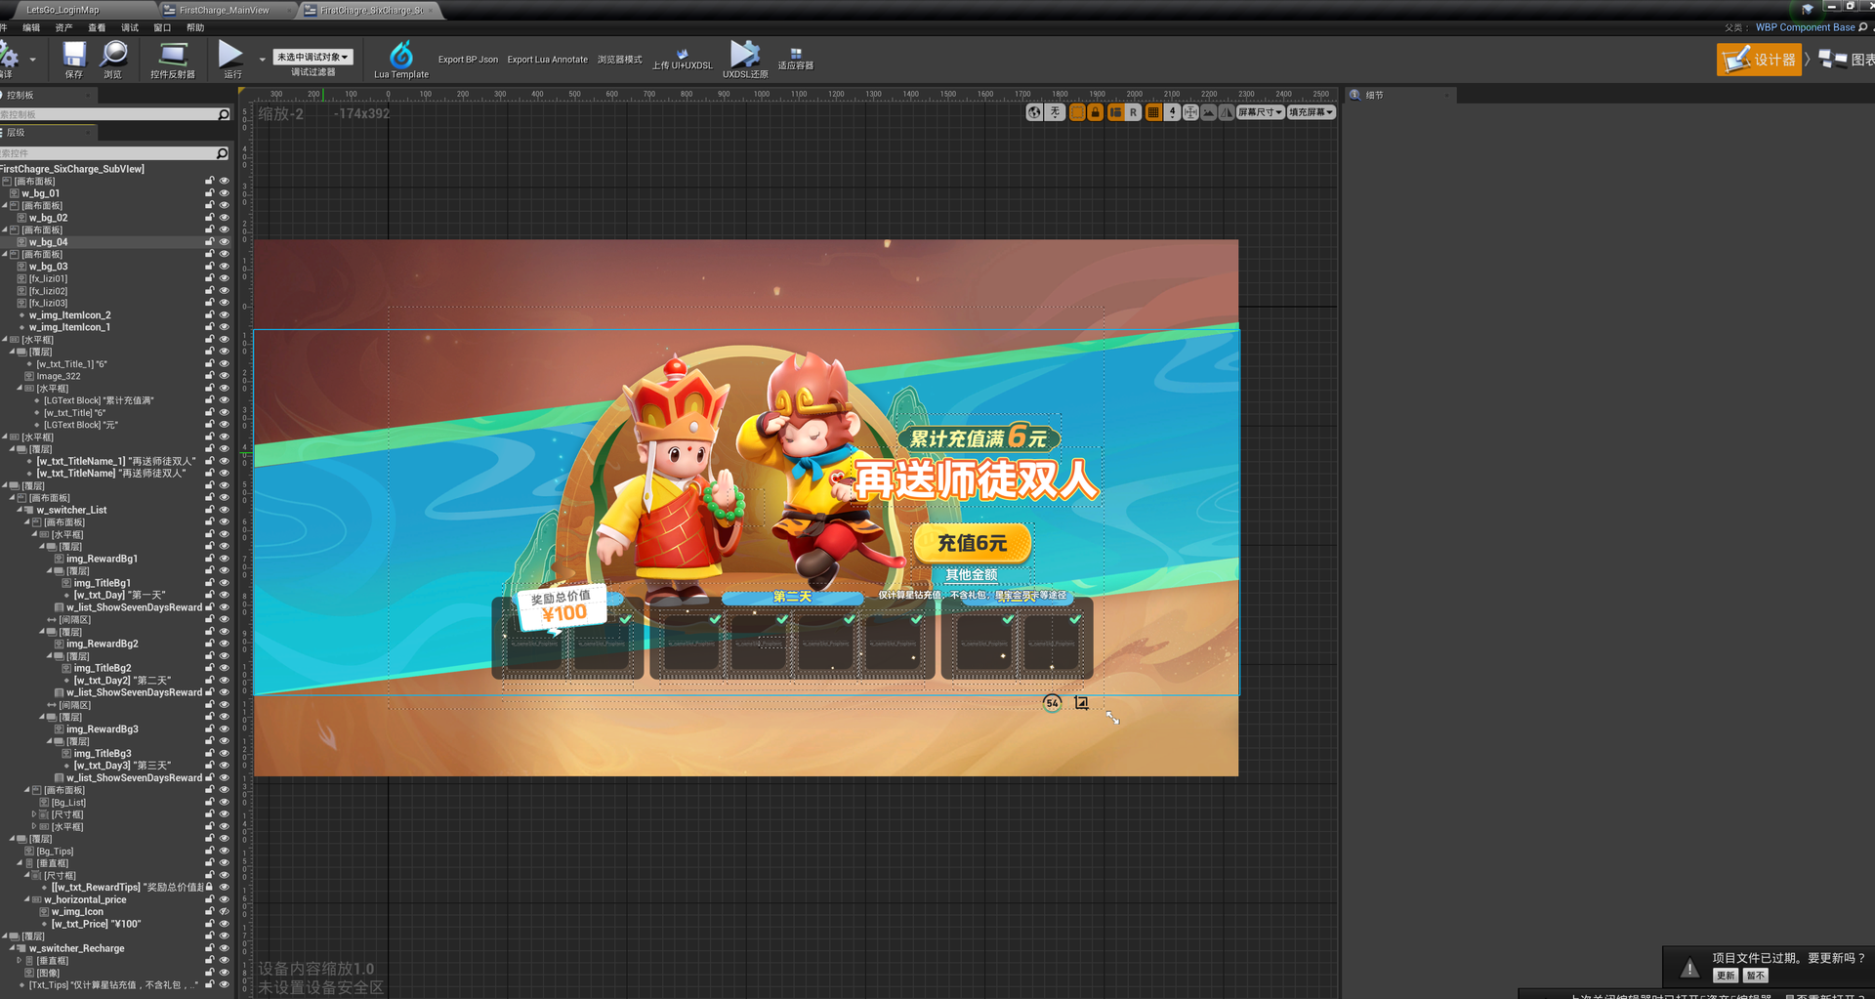The width and height of the screenshot is (1875, 999).
Task: Select img_RewardBg2 in hierarchy
Action: [x=102, y=644]
